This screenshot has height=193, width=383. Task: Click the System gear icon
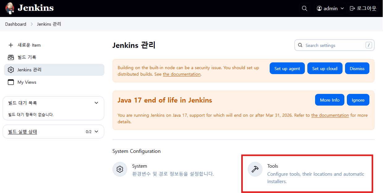pos(120,169)
